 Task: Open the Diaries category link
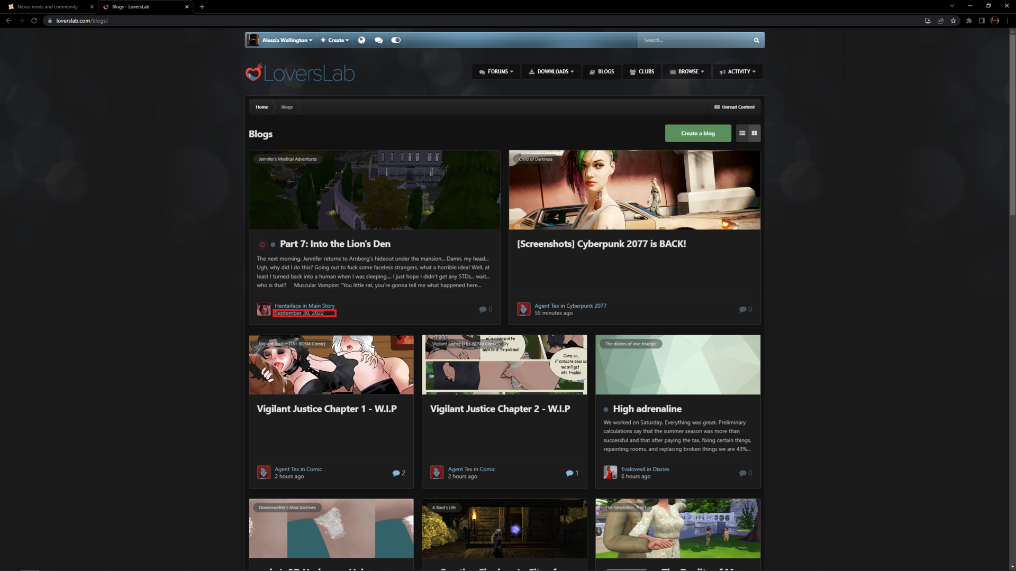click(661, 469)
